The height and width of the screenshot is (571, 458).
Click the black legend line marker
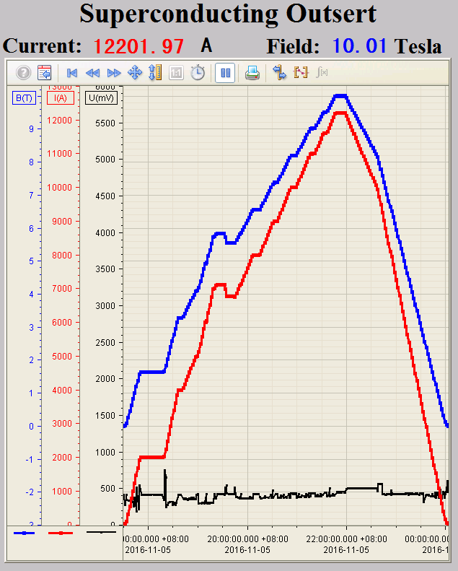[x=101, y=532]
